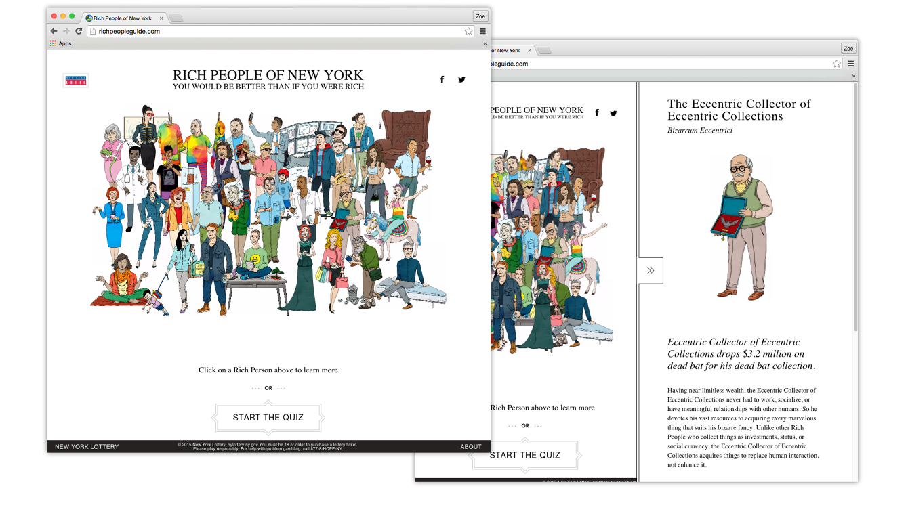Bookmark page with star in back window

point(837,64)
